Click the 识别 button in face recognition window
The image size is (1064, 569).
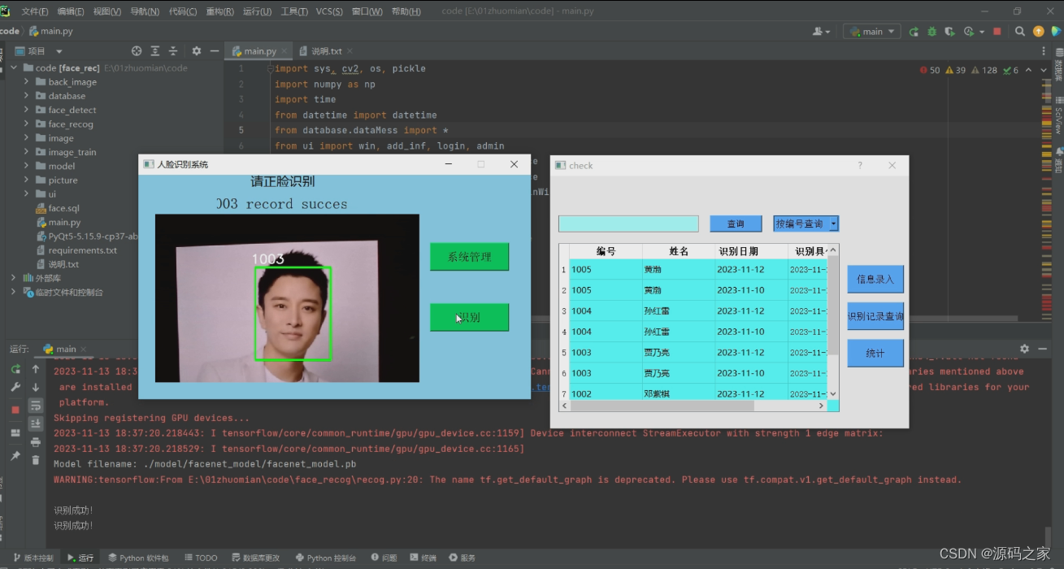[x=469, y=317]
